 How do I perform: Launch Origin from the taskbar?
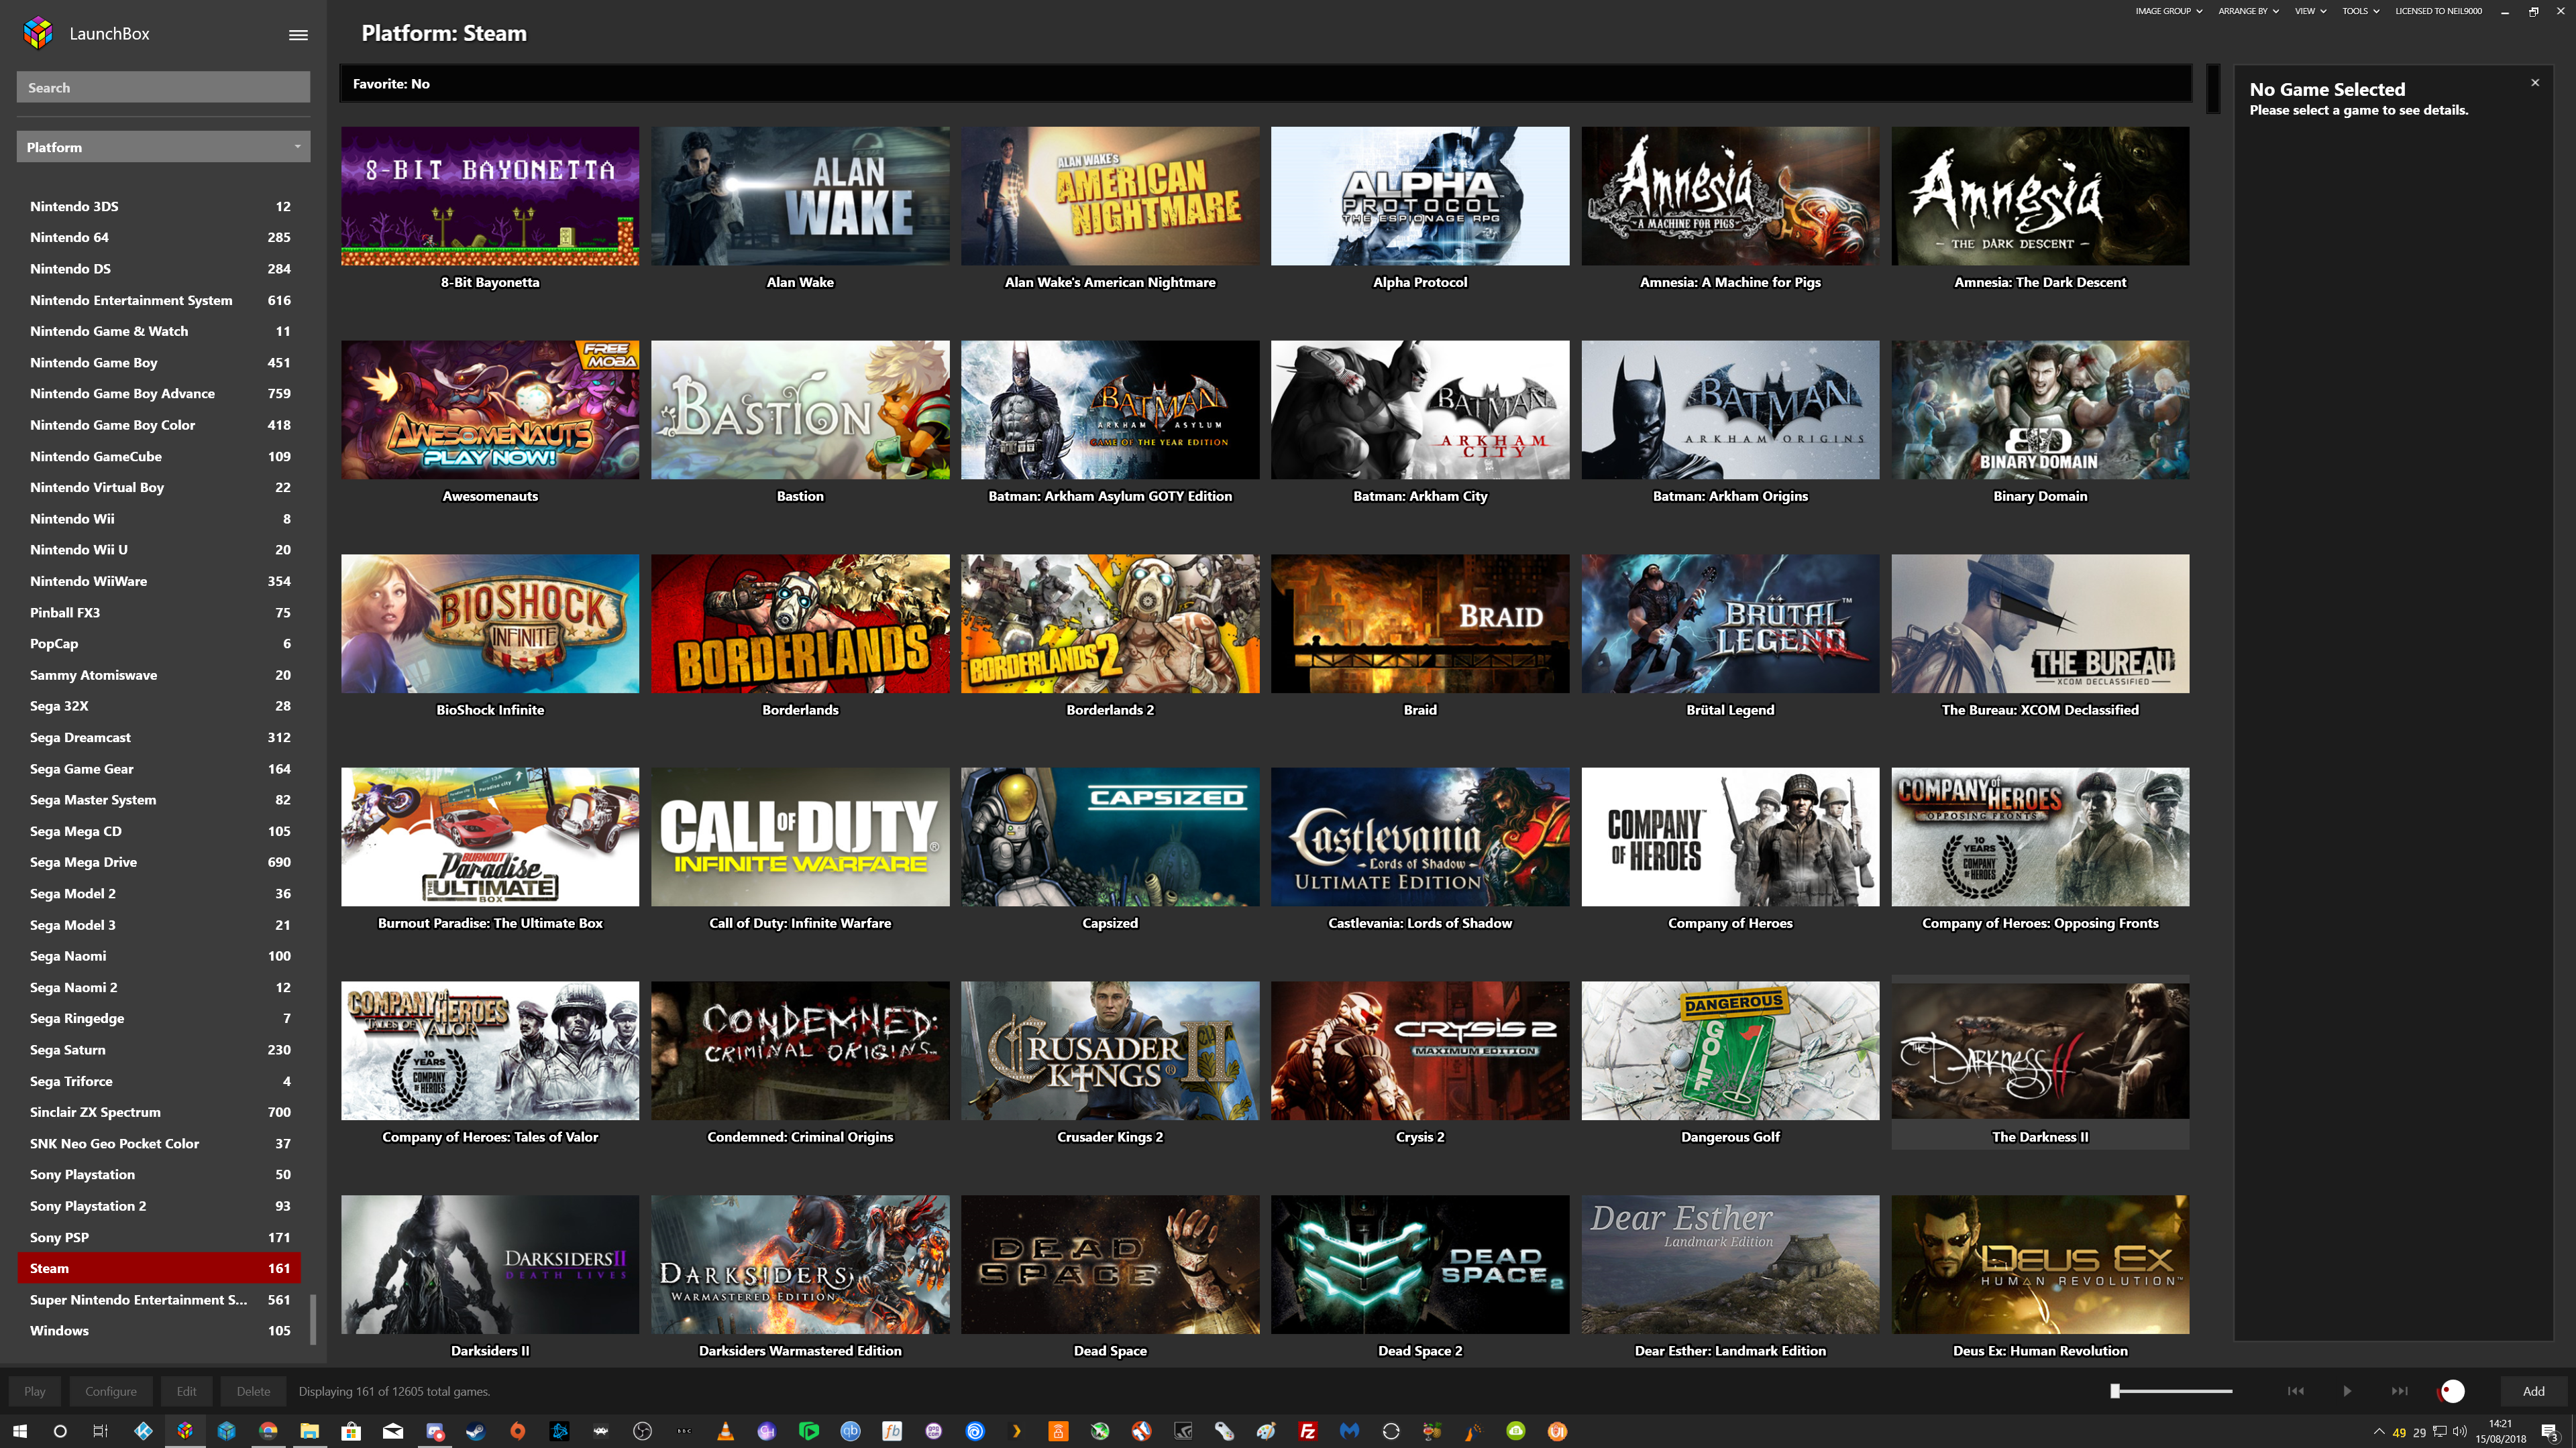tap(517, 1431)
